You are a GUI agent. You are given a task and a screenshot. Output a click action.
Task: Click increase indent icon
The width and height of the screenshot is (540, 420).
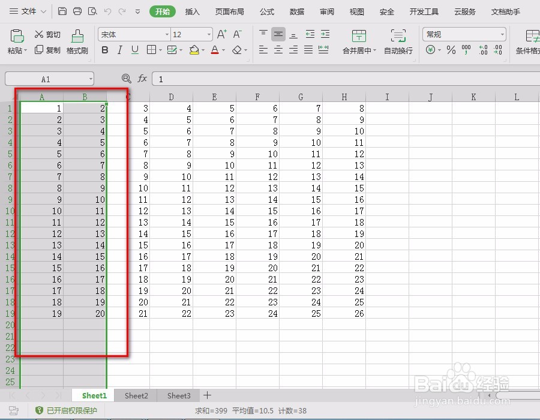(325, 34)
